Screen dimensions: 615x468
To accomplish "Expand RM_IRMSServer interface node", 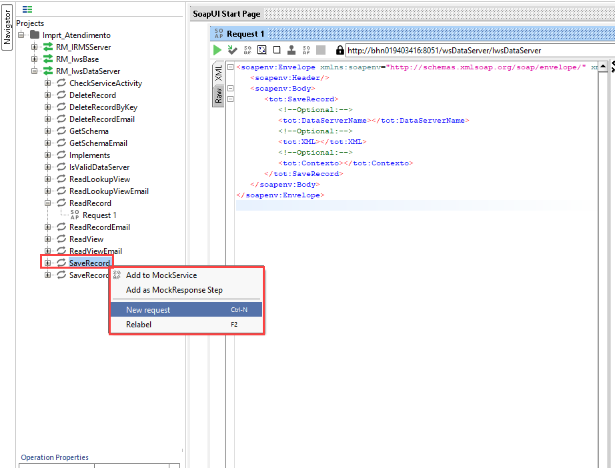I will [35, 47].
